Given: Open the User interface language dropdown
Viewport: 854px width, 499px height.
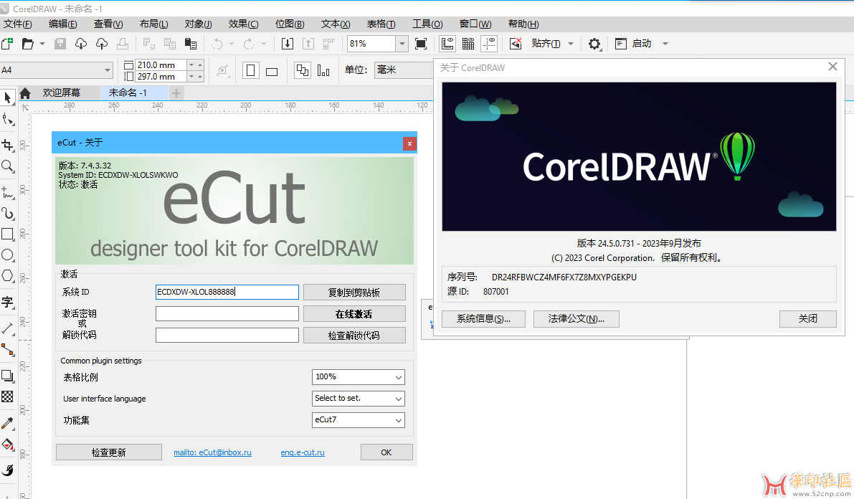Looking at the screenshot, I should tap(359, 398).
